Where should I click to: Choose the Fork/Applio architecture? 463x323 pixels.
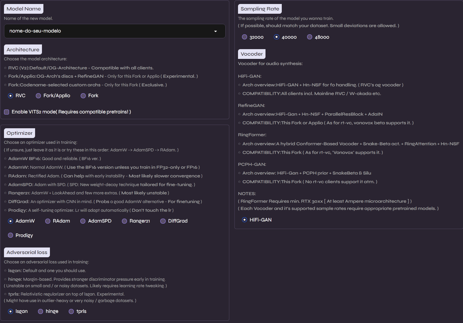click(x=38, y=96)
